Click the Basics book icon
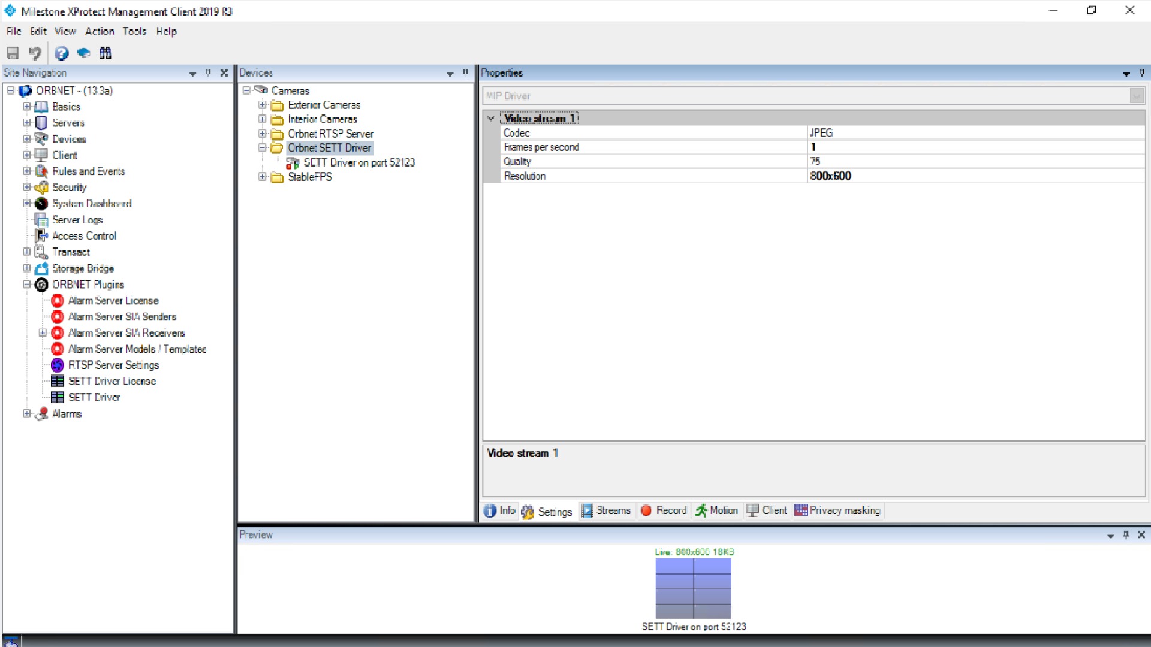The height and width of the screenshot is (647, 1151). pos(41,107)
